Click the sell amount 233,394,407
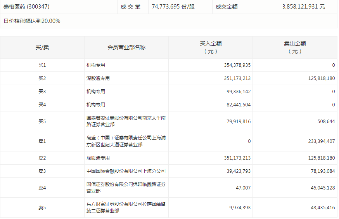This screenshot has width=339, height=219. click(316, 141)
